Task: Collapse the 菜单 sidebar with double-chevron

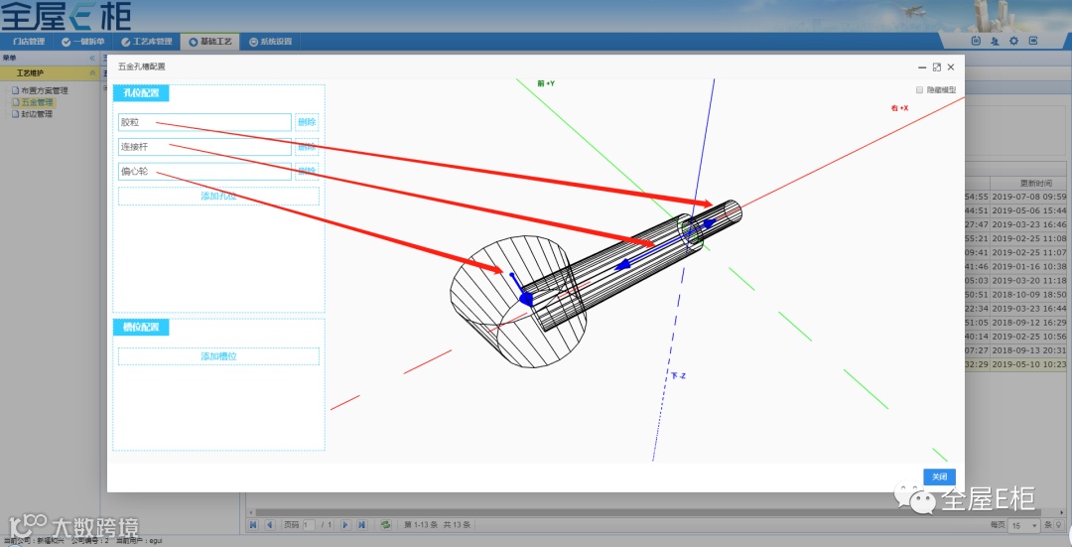Action: click(92, 59)
